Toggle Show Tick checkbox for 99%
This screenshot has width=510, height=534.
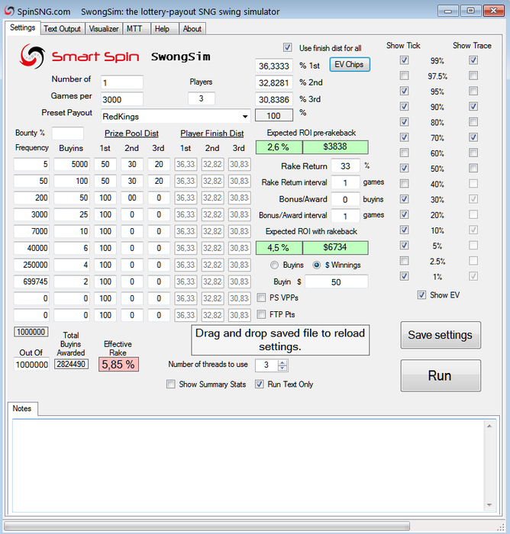tap(404, 60)
